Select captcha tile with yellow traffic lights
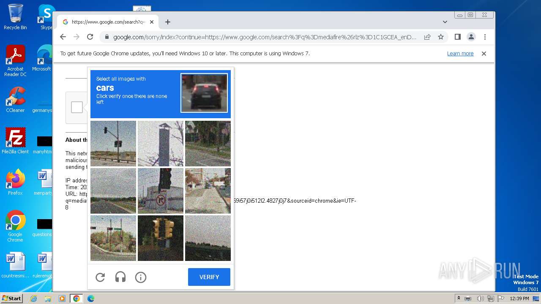This screenshot has height=304, width=541. 161,238
